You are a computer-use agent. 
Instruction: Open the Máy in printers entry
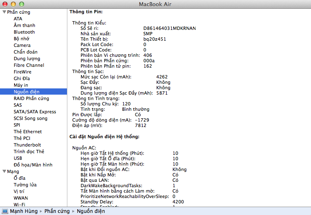21,85
